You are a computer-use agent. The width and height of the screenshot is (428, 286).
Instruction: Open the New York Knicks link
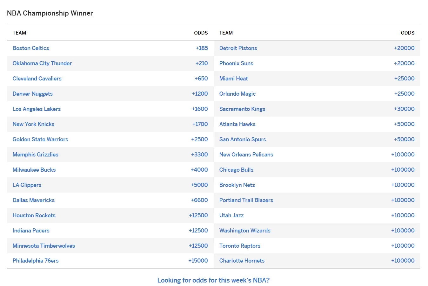[x=33, y=124]
